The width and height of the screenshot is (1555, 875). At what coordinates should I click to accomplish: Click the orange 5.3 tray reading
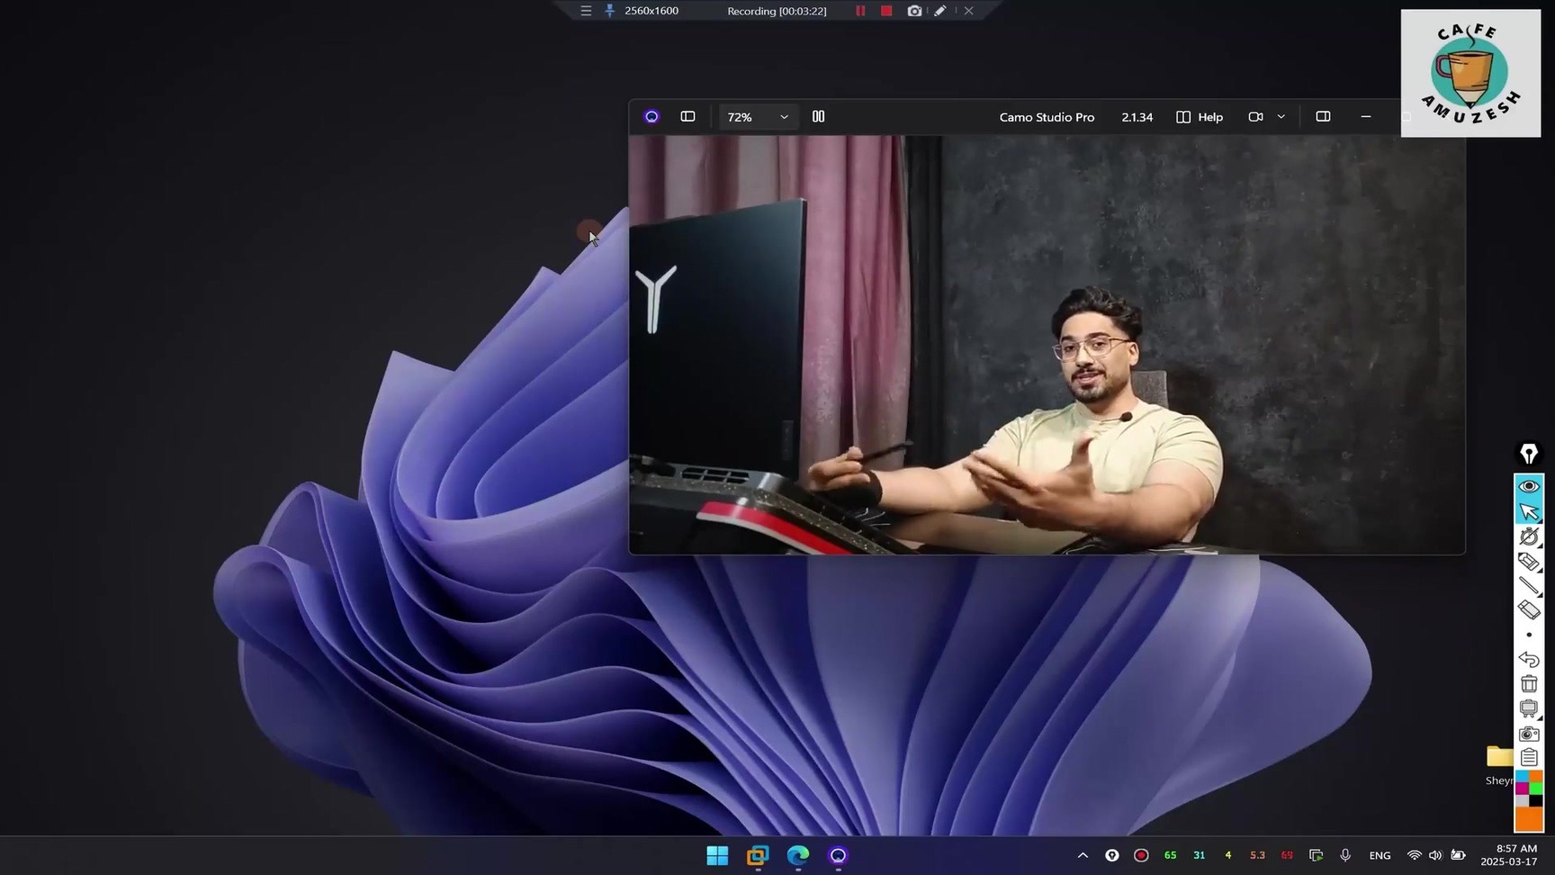1257,855
